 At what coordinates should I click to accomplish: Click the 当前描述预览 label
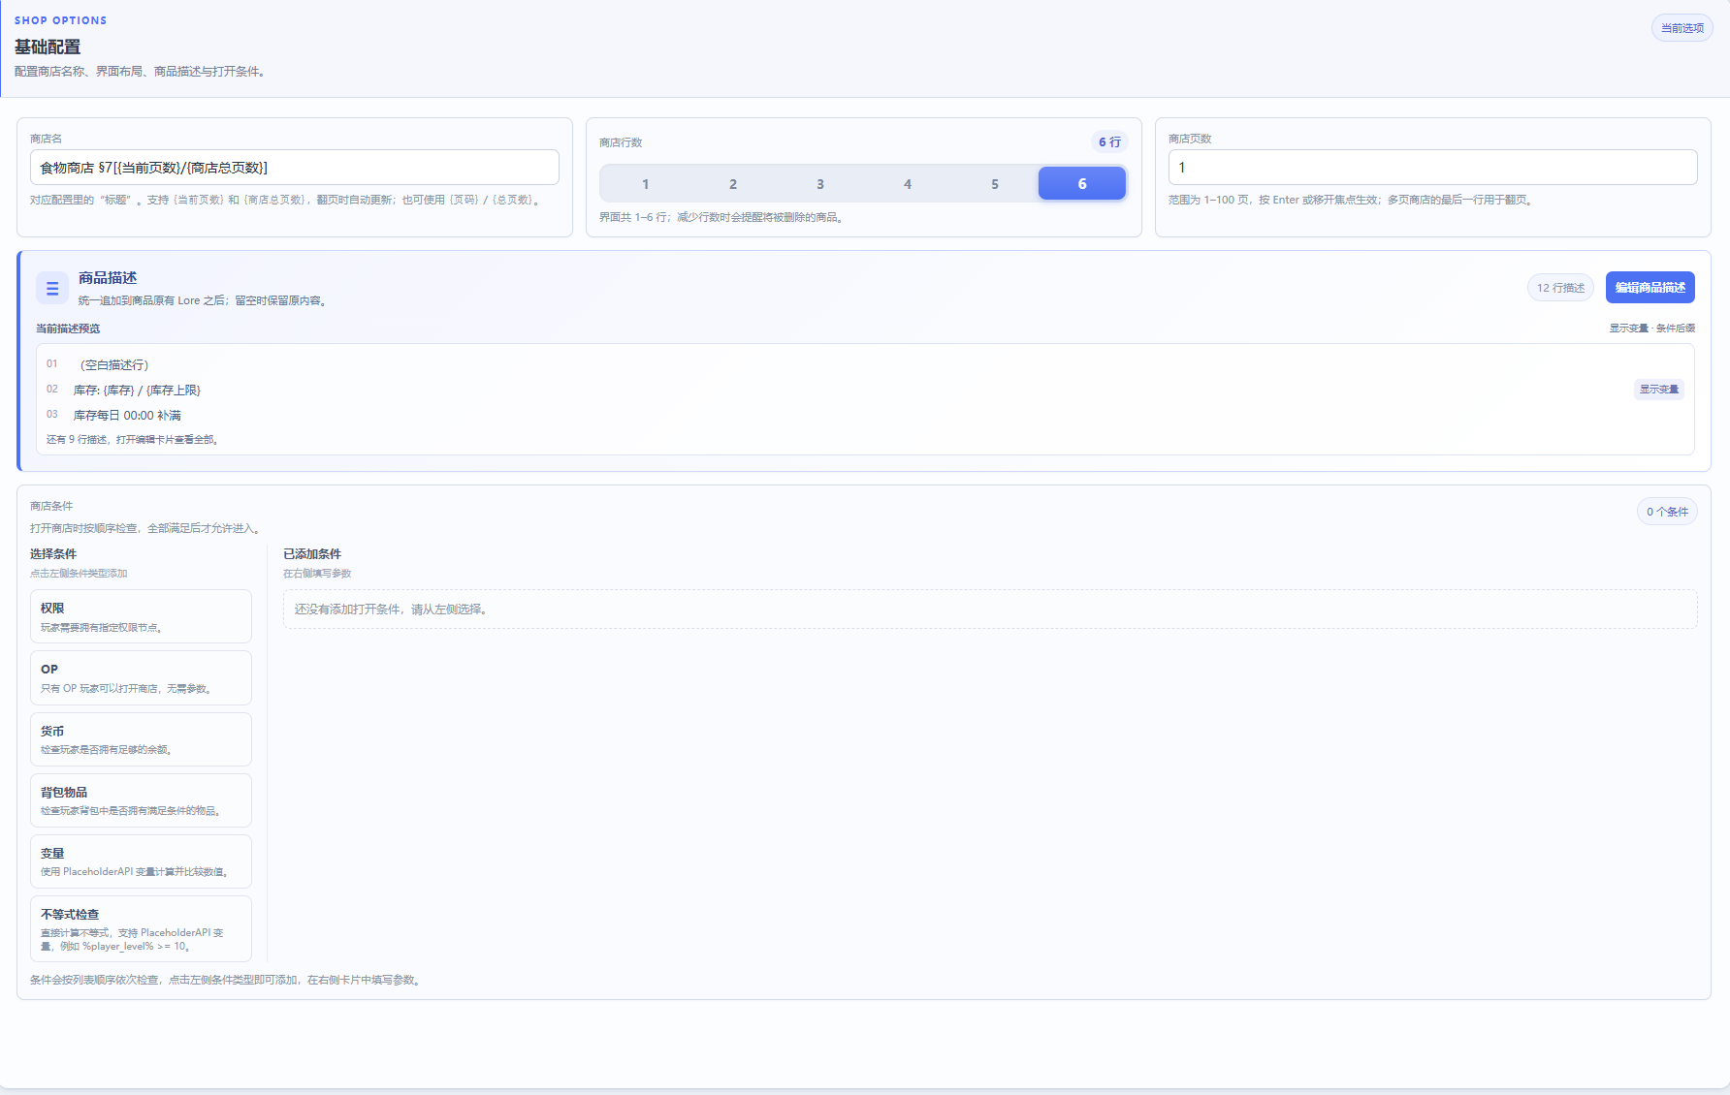(68, 328)
